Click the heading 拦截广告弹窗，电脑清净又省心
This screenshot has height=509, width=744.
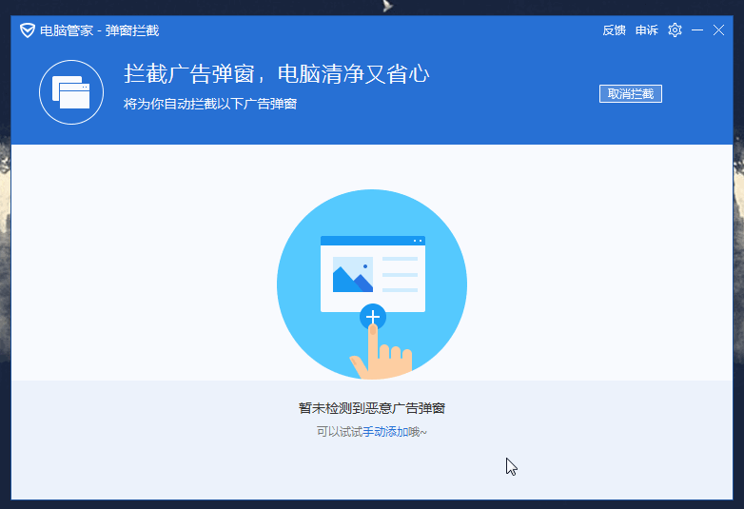point(277,74)
